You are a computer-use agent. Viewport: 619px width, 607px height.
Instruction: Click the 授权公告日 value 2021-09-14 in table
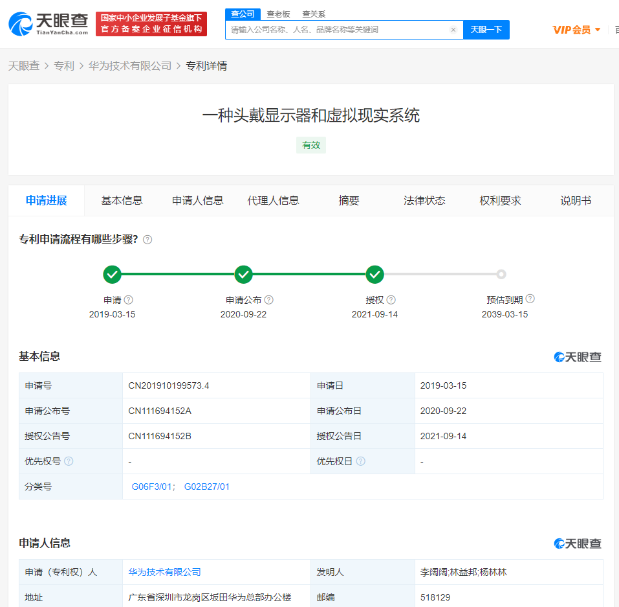(443, 436)
